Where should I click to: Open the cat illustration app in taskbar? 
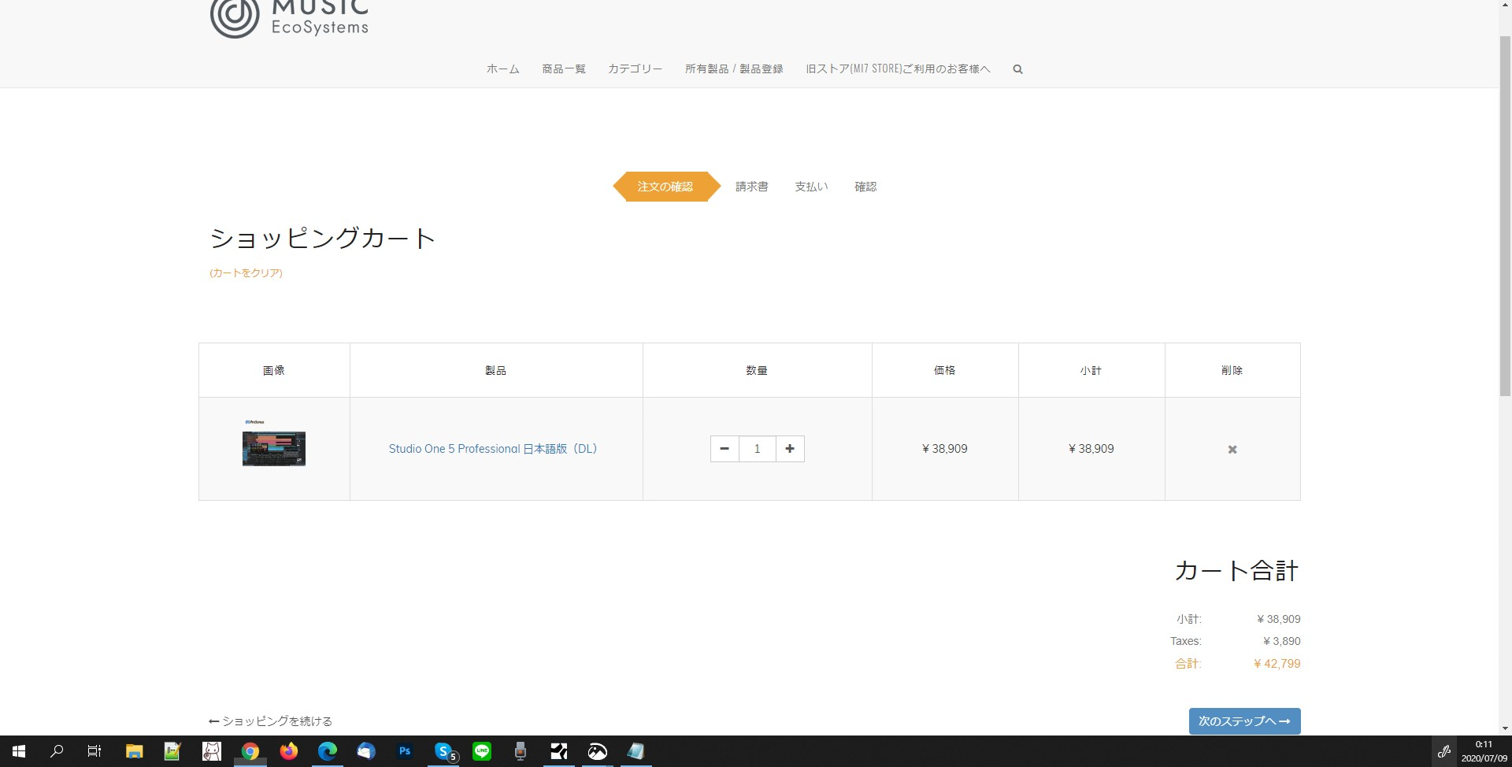point(211,751)
